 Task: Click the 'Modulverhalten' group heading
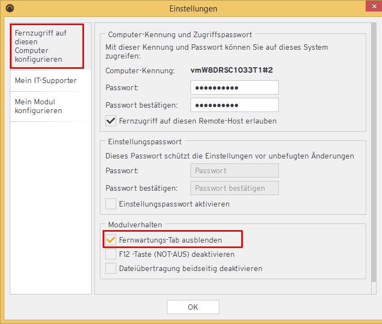[x=135, y=225]
